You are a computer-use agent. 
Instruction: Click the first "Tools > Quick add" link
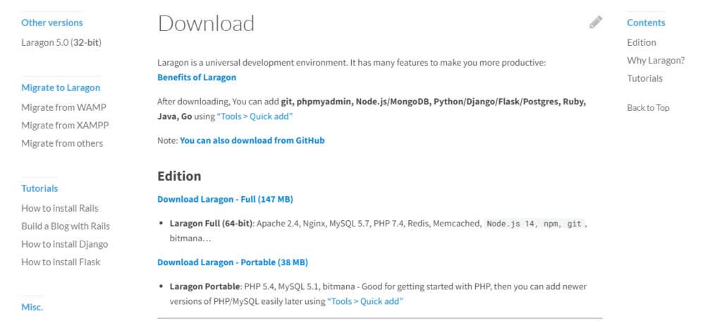coord(255,116)
